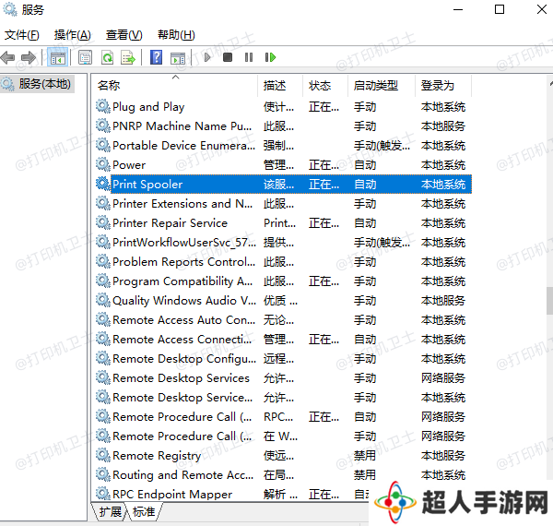Select Quality Windows Audio V... service

[x=283, y=301]
